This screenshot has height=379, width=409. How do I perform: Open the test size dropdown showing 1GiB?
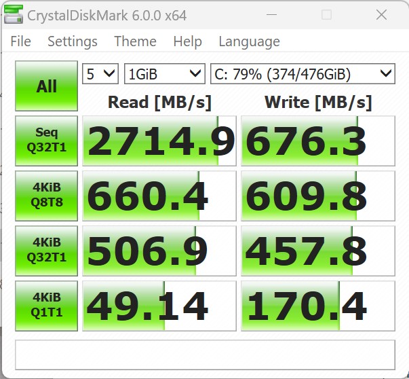165,74
